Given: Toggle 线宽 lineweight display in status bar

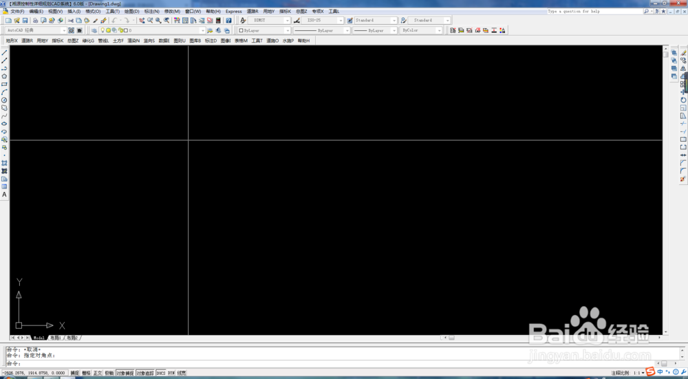Looking at the screenshot, I should click(181, 373).
